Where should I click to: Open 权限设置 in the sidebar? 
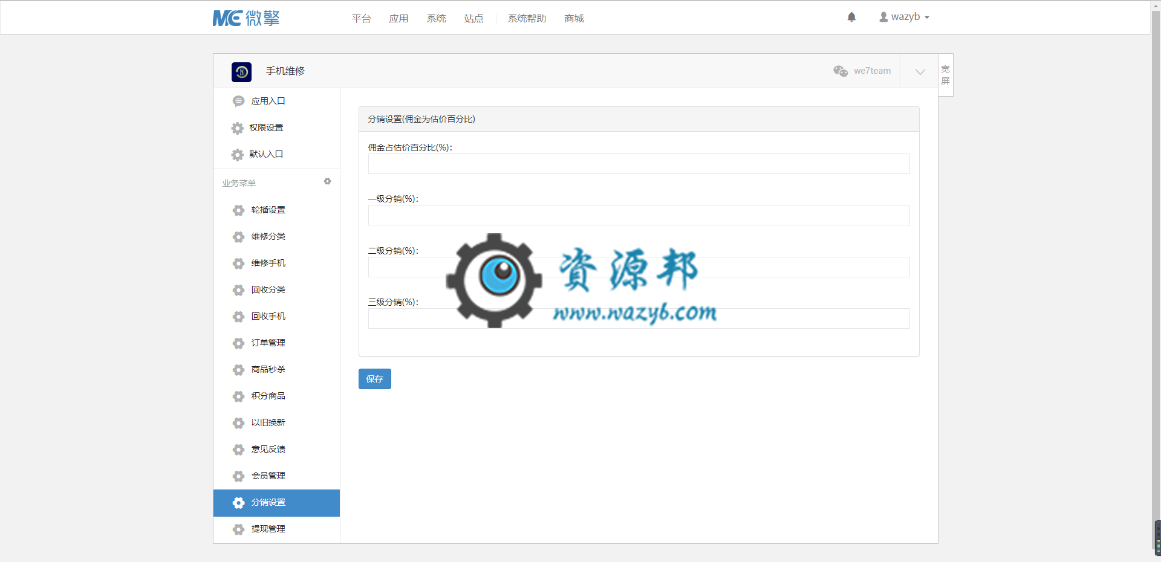(276, 128)
